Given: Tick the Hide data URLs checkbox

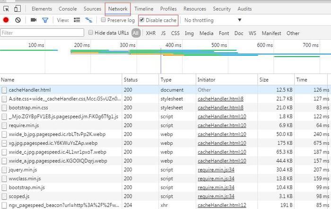Looking at the screenshot, I should [x=91, y=33].
